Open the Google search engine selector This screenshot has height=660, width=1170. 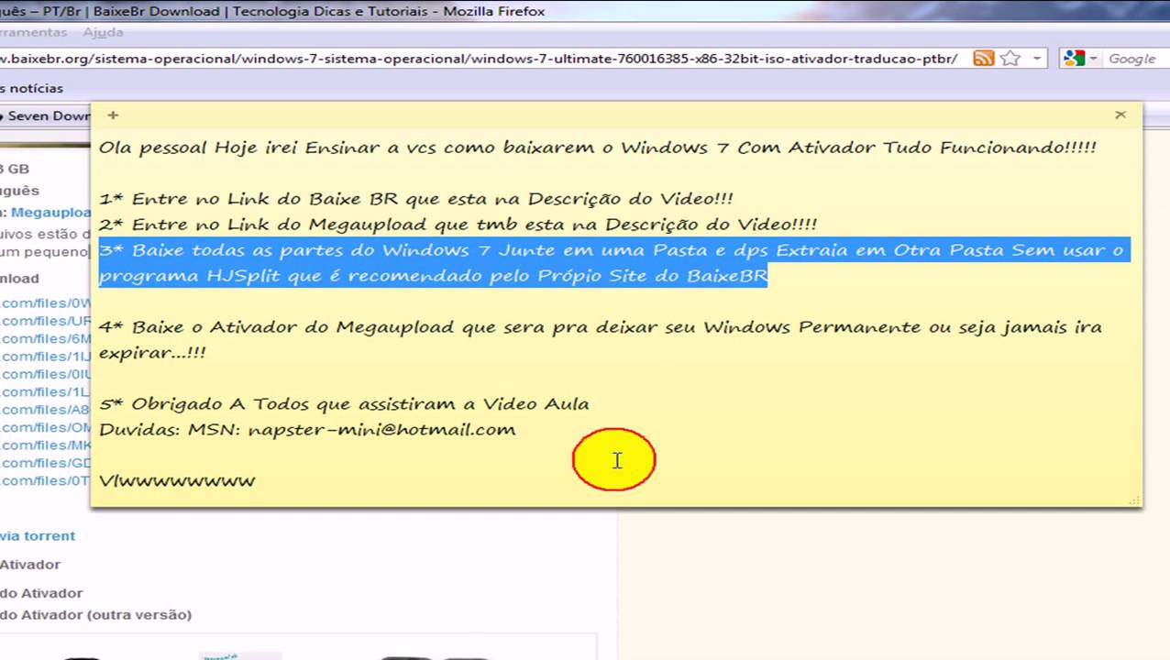tap(1080, 58)
